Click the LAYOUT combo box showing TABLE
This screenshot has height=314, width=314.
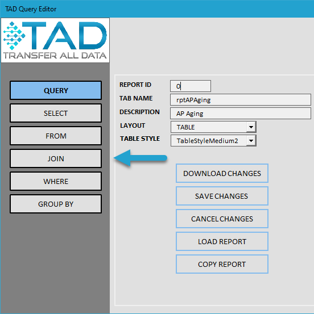[x=213, y=127]
